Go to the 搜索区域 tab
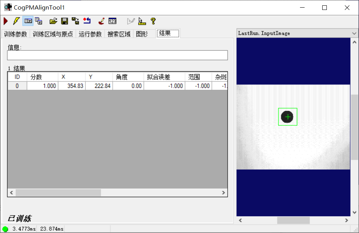Screen dimensions: 359x233 [x=119, y=34]
